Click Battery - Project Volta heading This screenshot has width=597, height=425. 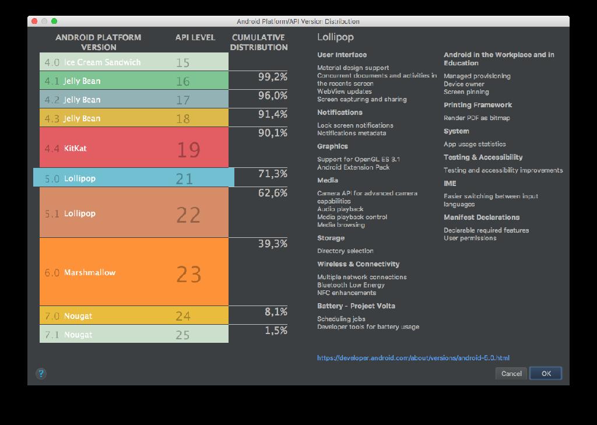[x=356, y=306]
